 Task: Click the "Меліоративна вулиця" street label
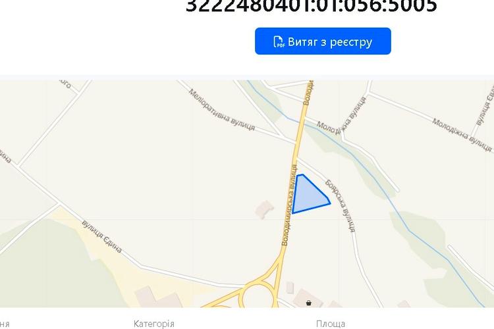tap(221, 110)
